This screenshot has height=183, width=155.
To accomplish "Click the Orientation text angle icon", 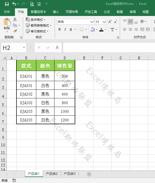I will pyautogui.click(x=142, y=22).
